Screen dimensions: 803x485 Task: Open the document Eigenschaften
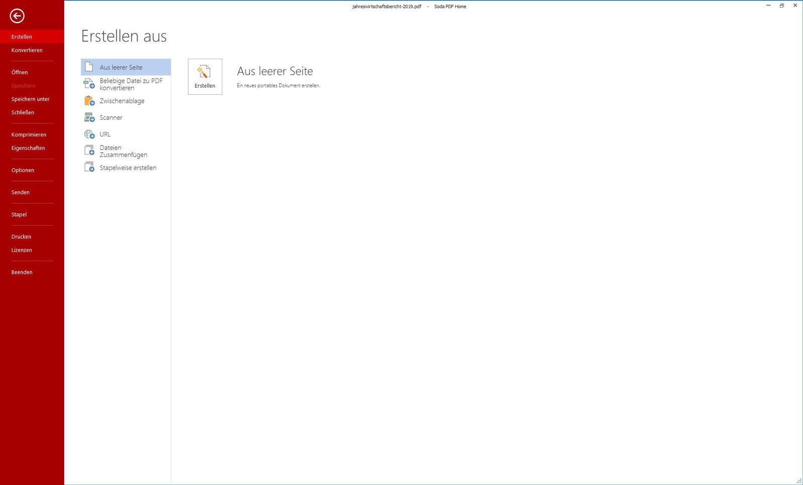pos(28,148)
